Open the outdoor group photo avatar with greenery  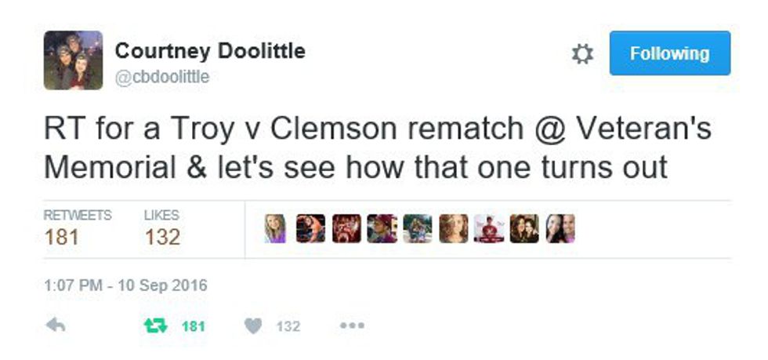click(x=417, y=228)
